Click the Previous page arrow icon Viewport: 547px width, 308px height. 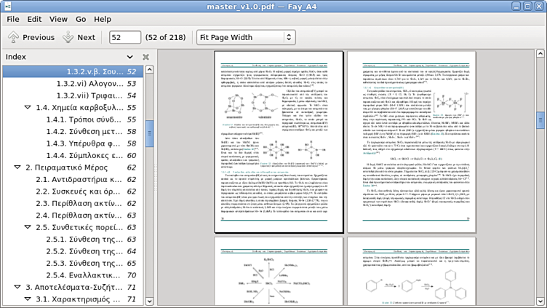13,37
